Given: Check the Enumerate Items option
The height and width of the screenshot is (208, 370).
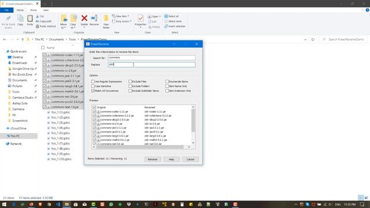Looking at the screenshot, I should click(167, 81).
